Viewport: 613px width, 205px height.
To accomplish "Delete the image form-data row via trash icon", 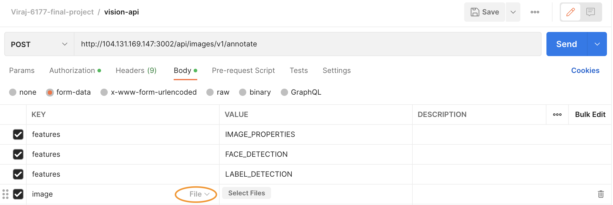I will [600, 194].
